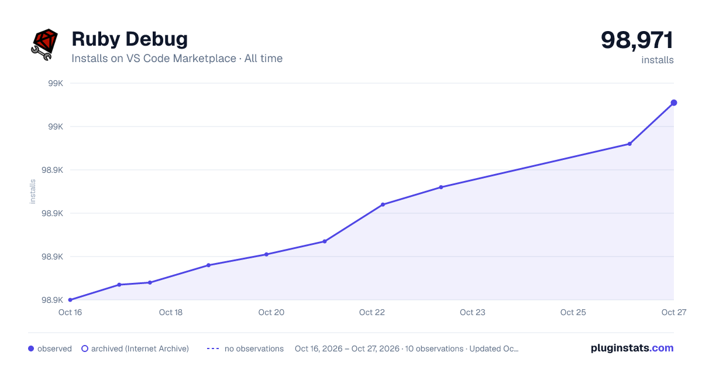Click the vertical 'installs' y-axis title
The width and height of the screenshot is (702, 369).
(33, 192)
